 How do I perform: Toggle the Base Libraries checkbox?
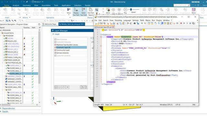tap(55, 39)
